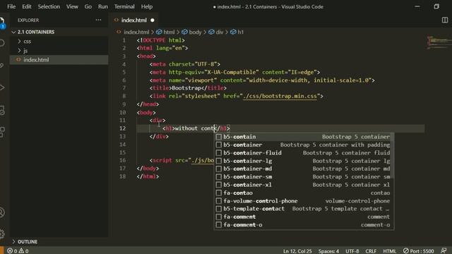Select index.html in the explorer tree
Screen dimensions: 452x254
pos(59,59)
